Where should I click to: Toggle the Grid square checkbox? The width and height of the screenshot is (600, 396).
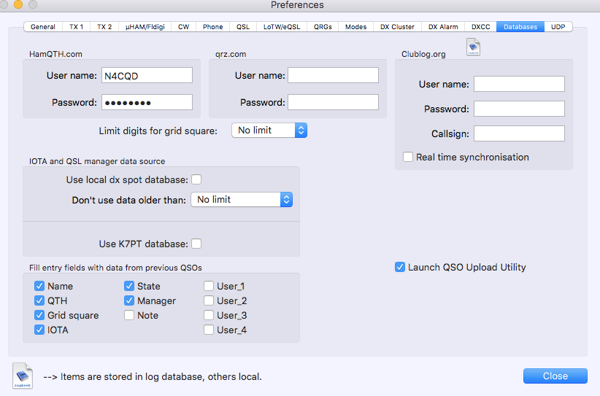coord(39,315)
